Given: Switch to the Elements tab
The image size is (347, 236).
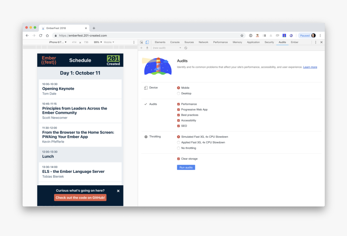Looking at the screenshot, I should click(x=160, y=42).
